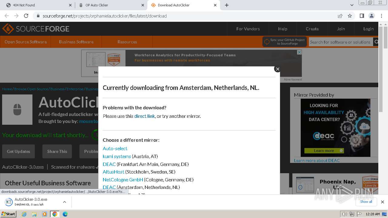Open the Open Source Software nav item

pos(25,42)
